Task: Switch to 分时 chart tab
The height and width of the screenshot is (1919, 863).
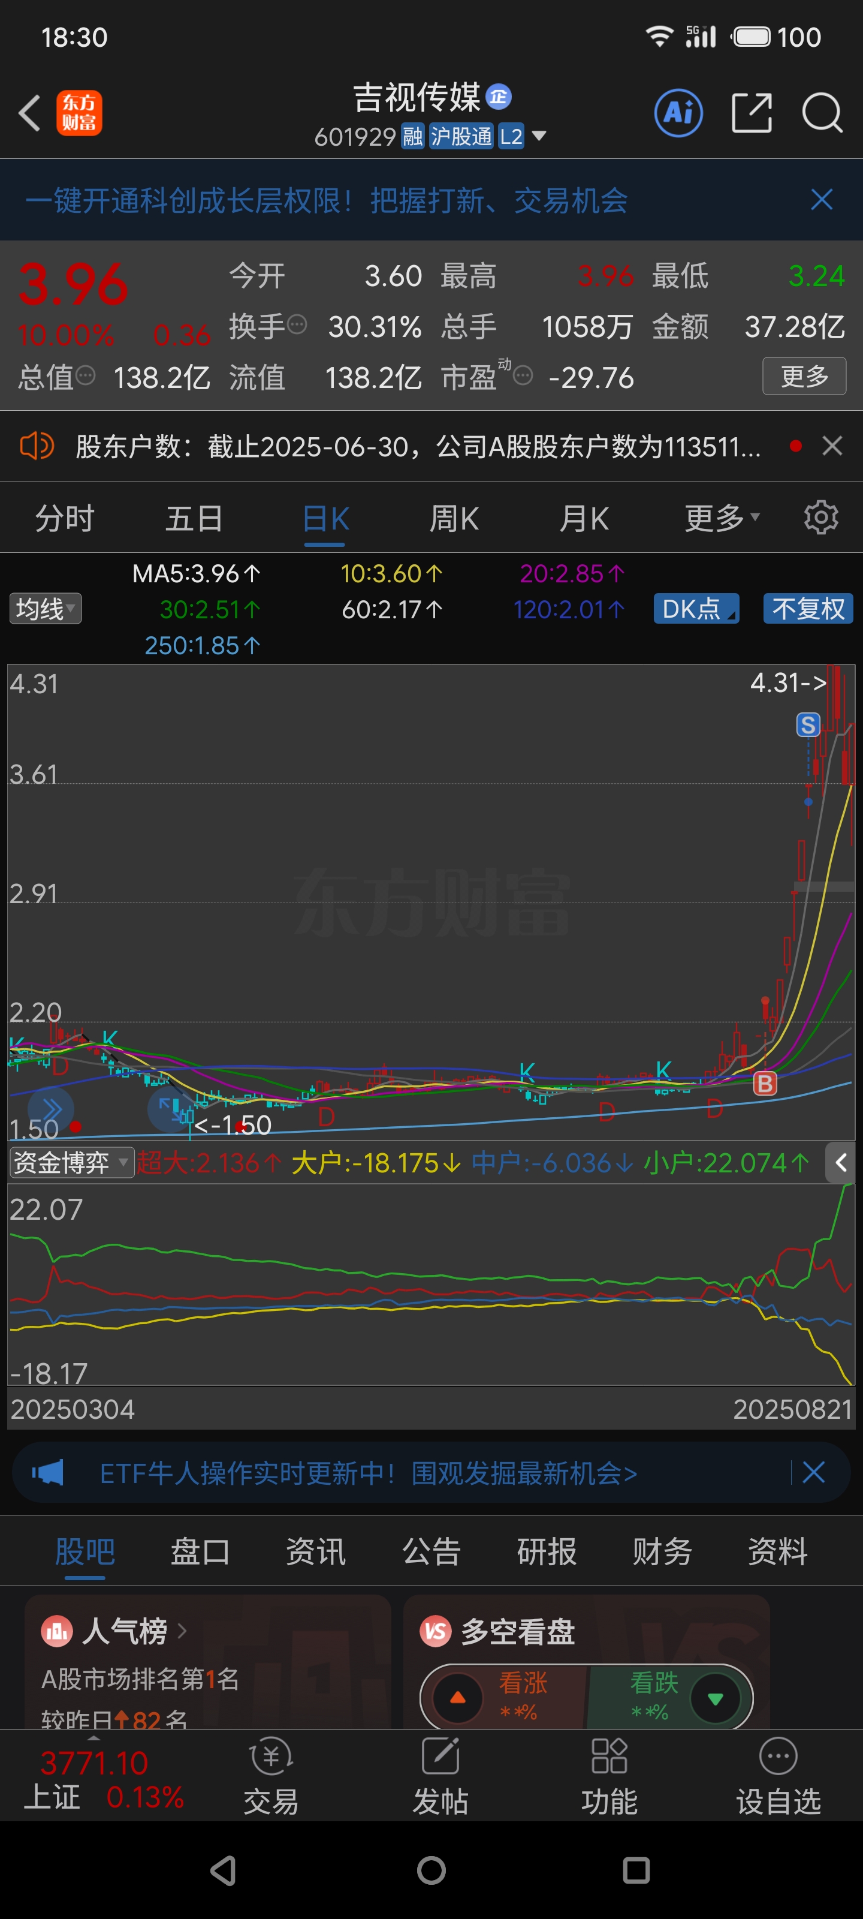Action: [x=65, y=519]
